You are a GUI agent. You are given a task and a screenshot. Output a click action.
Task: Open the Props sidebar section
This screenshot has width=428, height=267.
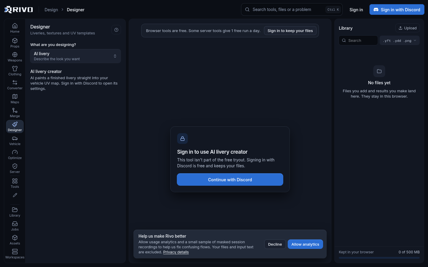click(15, 43)
